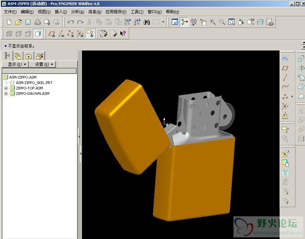Open the 帮助(H) menu
The image size is (305, 239).
click(x=172, y=12)
